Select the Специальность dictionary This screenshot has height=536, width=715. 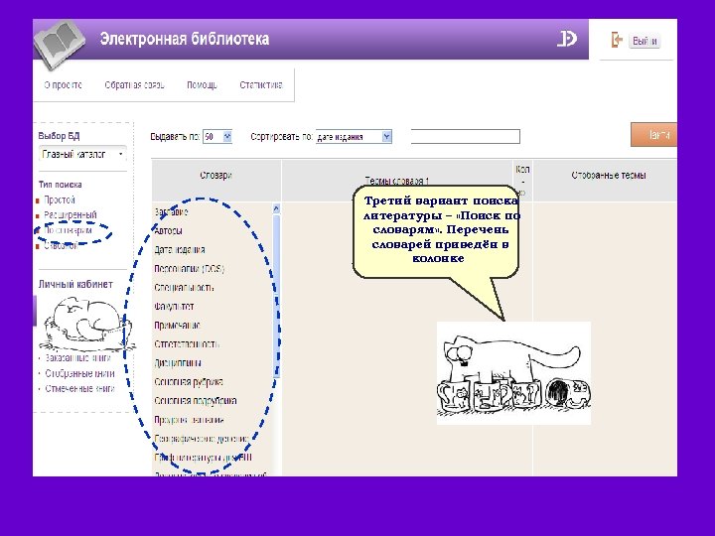click(185, 288)
